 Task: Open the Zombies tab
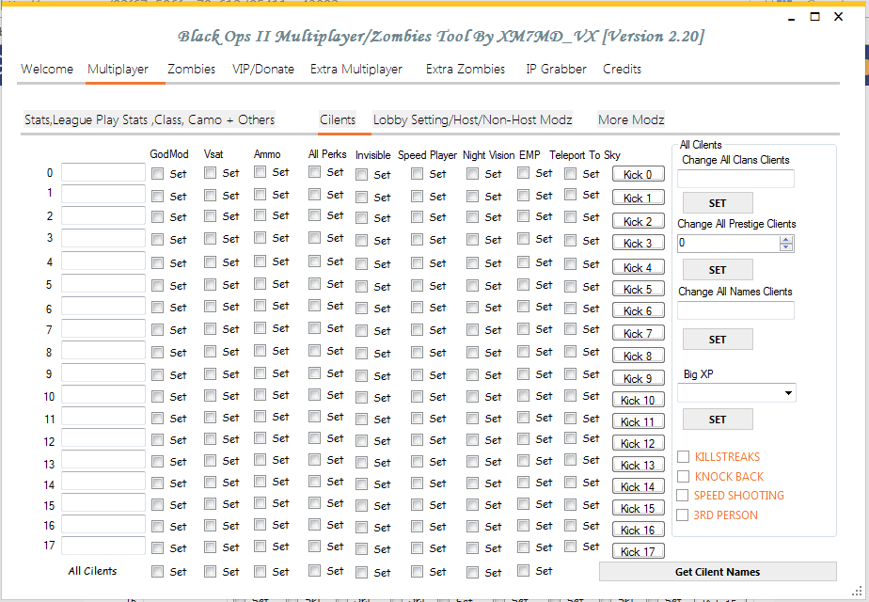191,70
